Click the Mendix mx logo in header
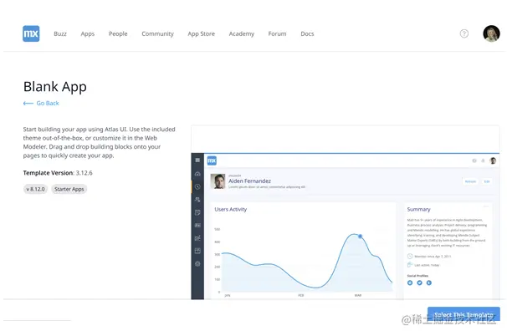 pyautogui.click(x=31, y=33)
